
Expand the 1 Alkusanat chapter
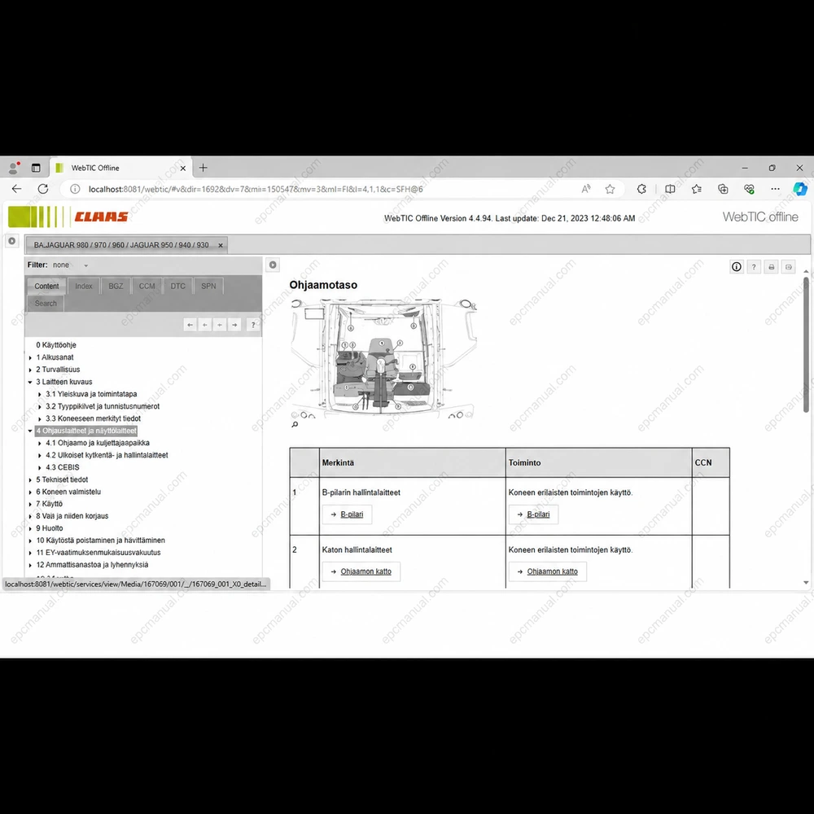30,357
